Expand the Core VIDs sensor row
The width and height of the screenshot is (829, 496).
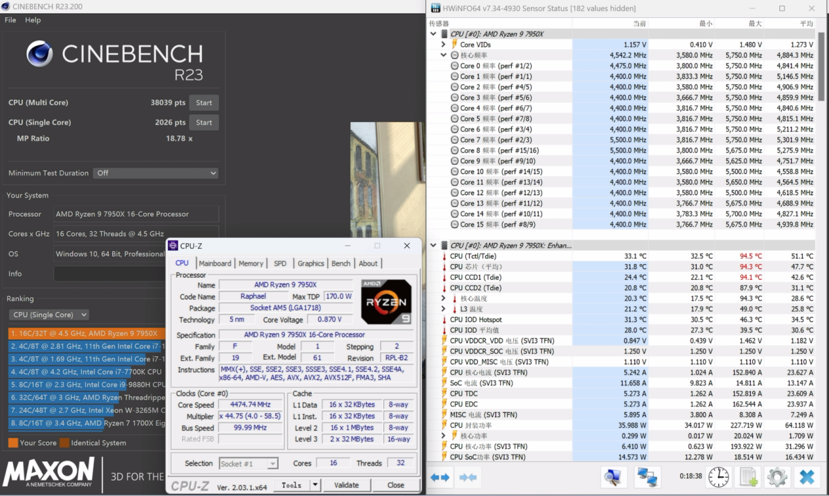[444, 45]
